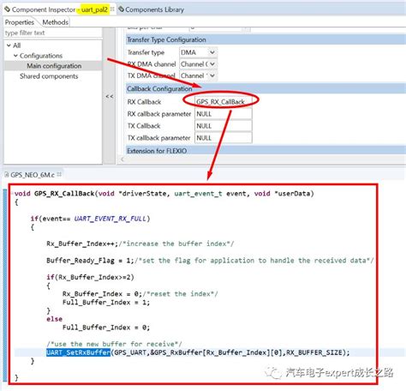The height and width of the screenshot is (391, 406).
Task: Collapse the All tree node
Action: click(9, 45)
